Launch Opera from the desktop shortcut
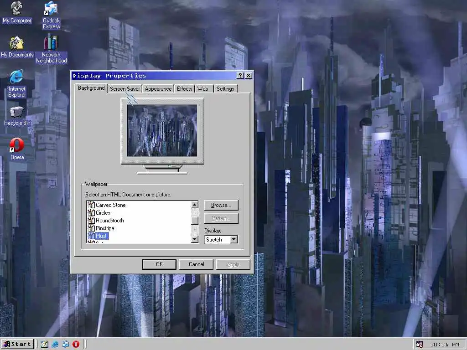 point(17,149)
